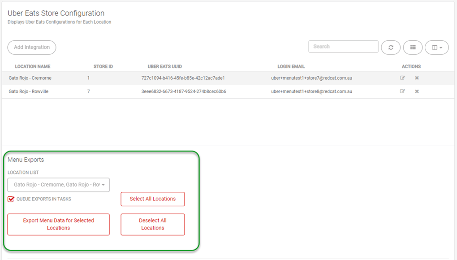Uncheck the Queue Exports in Tasks checkbox
Viewport: 457px width, 260px height.
click(x=11, y=199)
